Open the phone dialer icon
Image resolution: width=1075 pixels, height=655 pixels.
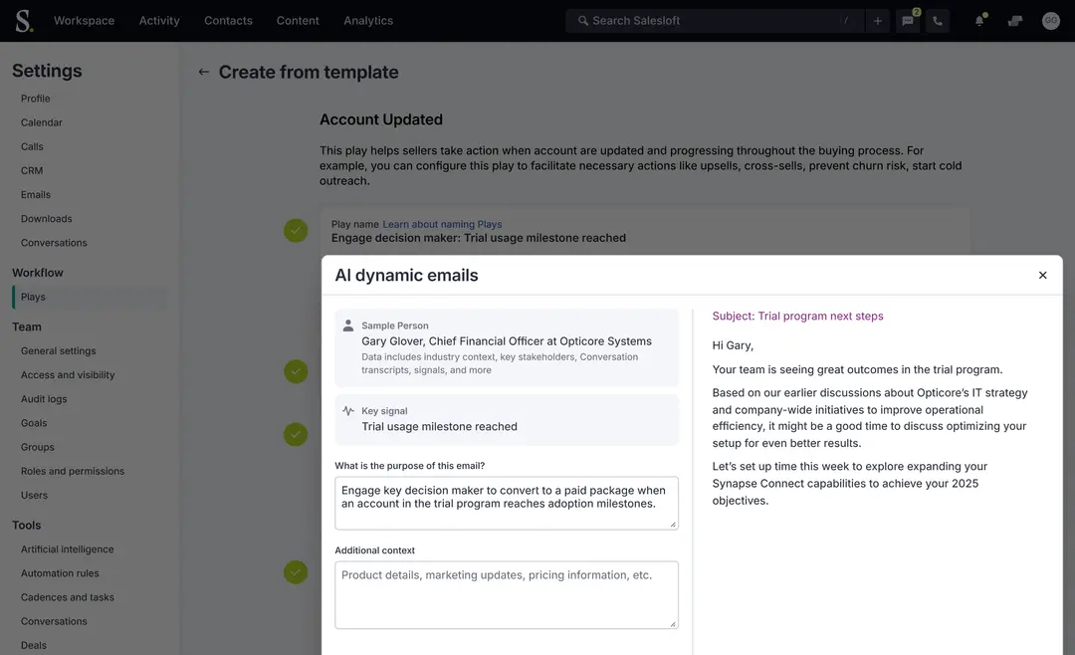coord(938,21)
